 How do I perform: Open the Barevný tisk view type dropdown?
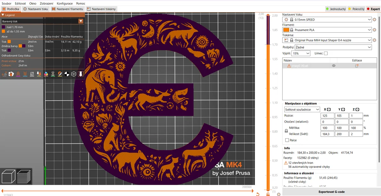[43, 21]
